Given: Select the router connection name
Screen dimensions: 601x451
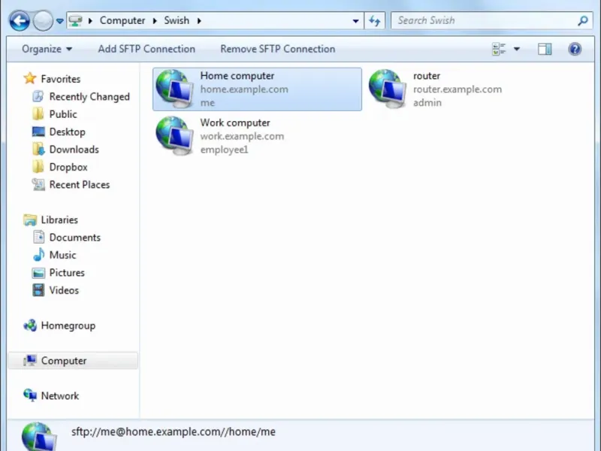Looking at the screenshot, I should tap(427, 76).
